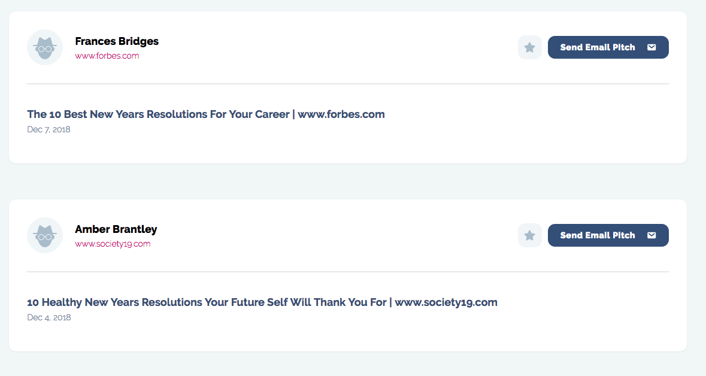The image size is (706, 376).
Task: Click the Dec 7, 2018 date
Action: (x=49, y=130)
